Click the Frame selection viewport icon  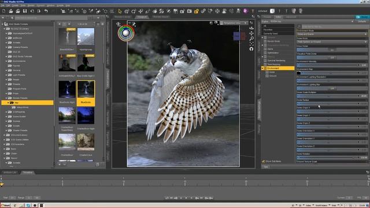[251, 44]
